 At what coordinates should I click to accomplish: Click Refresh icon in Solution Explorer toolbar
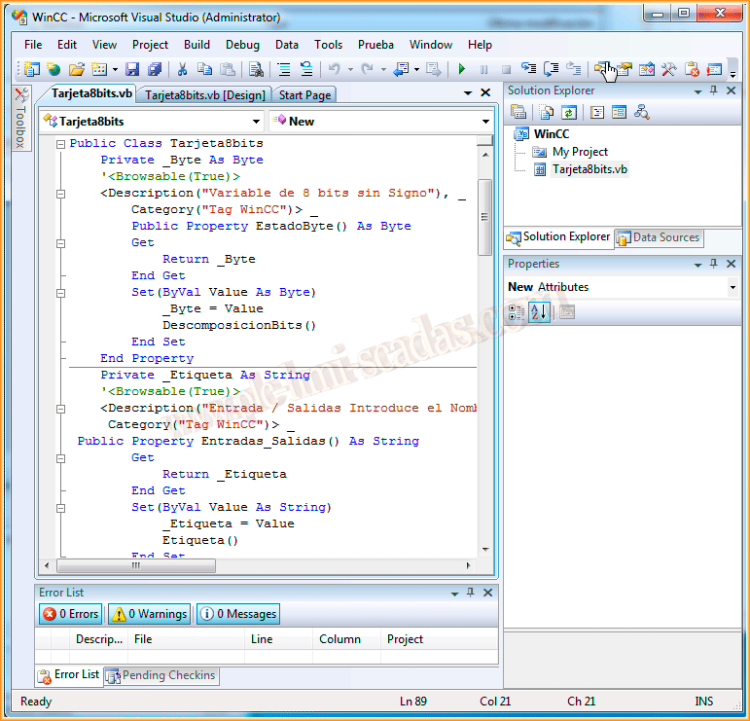(x=568, y=113)
